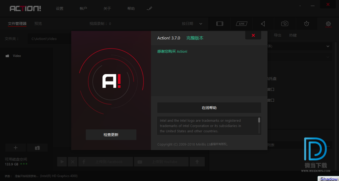Click the Copyright 2009-2018 Mirillis text

click(x=184, y=144)
